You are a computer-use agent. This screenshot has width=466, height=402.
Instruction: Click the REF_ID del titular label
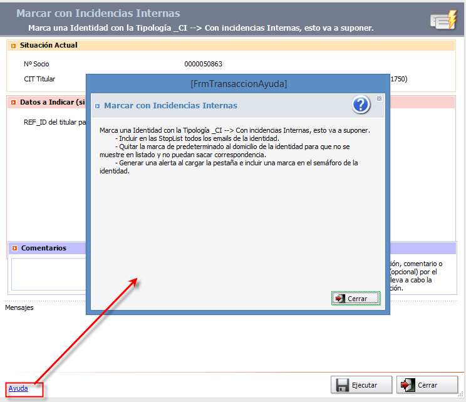coord(54,122)
